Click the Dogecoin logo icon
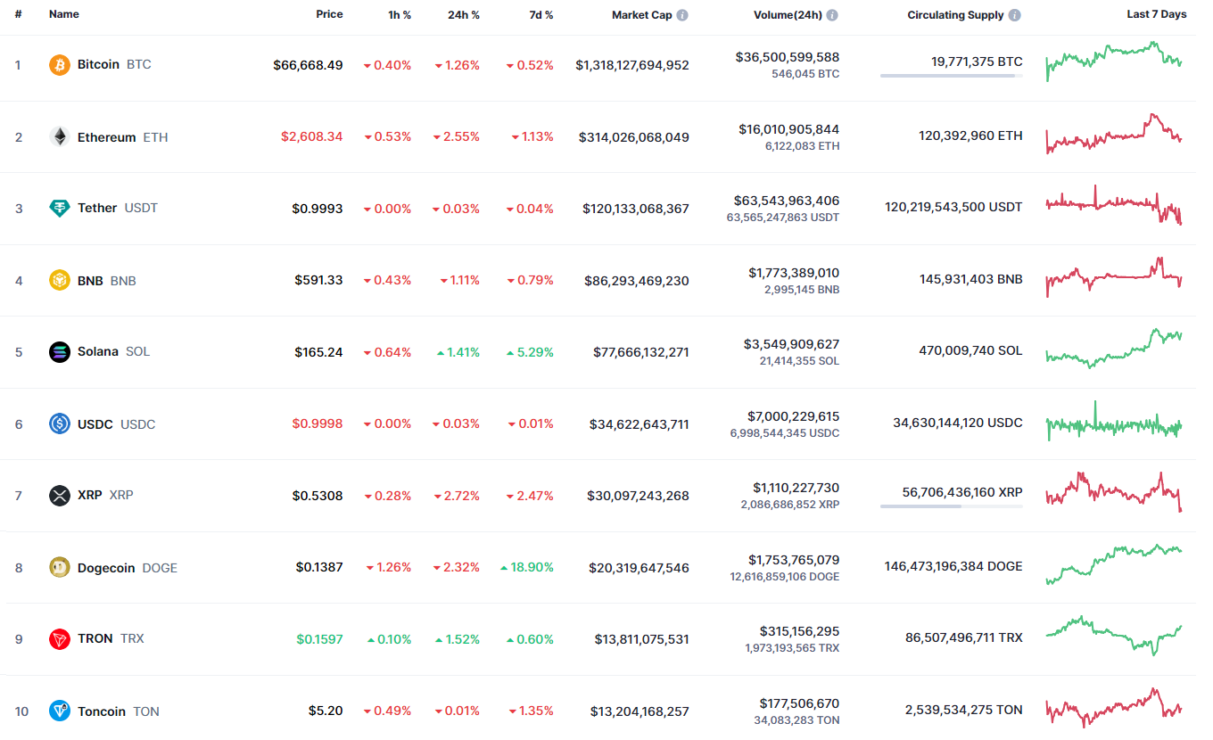This screenshot has width=1213, height=740. 60,568
